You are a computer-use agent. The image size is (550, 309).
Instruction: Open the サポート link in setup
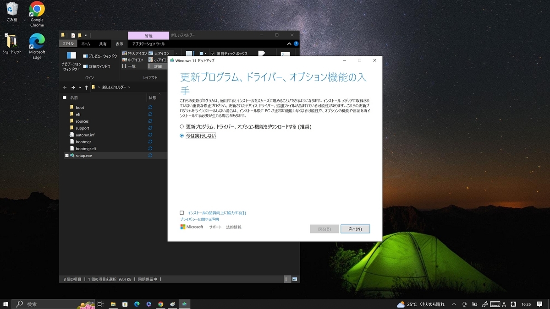click(x=215, y=227)
